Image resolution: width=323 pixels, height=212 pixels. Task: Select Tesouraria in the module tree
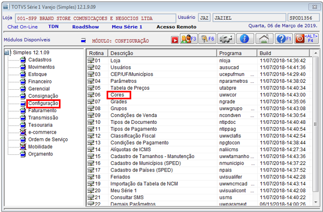40,125
